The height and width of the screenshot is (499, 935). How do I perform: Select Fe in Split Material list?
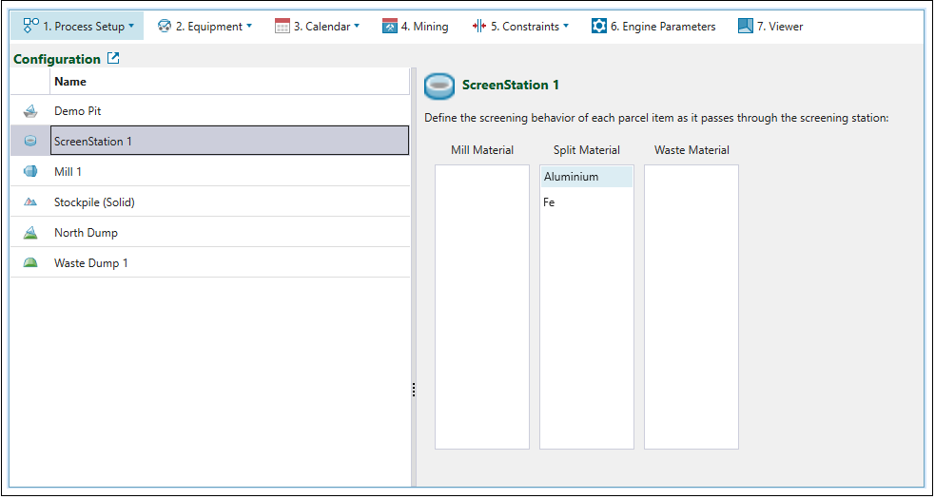click(550, 202)
